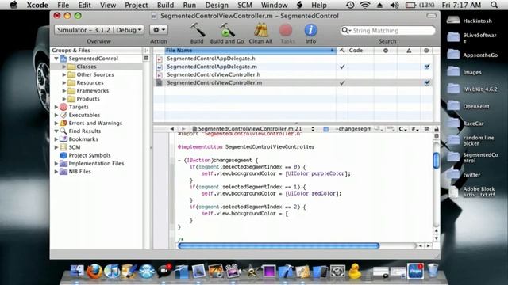Select NIB Files smart group

[79, 172]
